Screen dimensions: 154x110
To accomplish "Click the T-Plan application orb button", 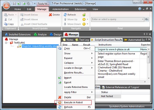I will (6, 5).
